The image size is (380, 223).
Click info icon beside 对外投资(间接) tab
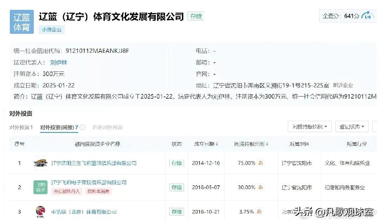[x=82, y=128]
